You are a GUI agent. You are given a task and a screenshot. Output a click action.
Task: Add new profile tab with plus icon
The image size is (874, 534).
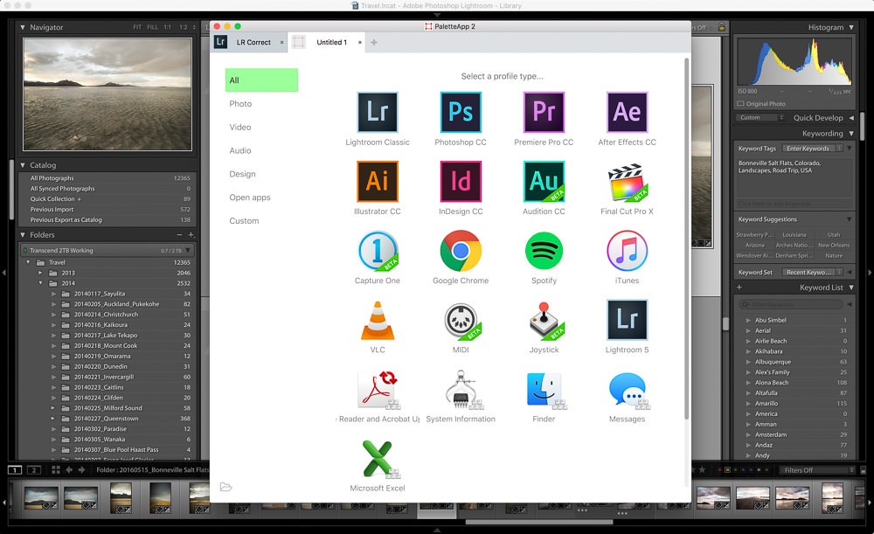(374, 42)
